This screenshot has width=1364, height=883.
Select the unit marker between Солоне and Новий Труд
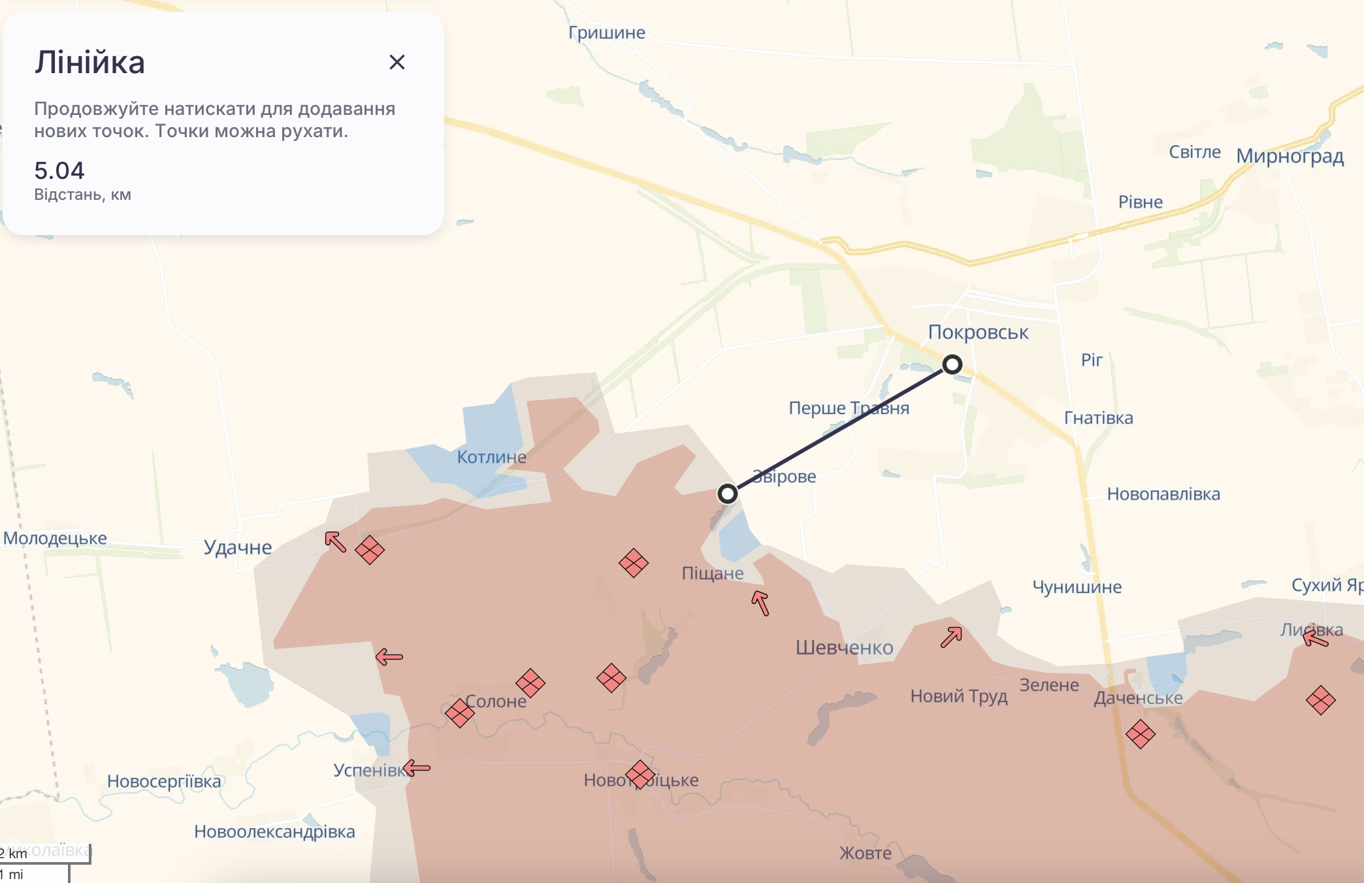click(609, 679)
